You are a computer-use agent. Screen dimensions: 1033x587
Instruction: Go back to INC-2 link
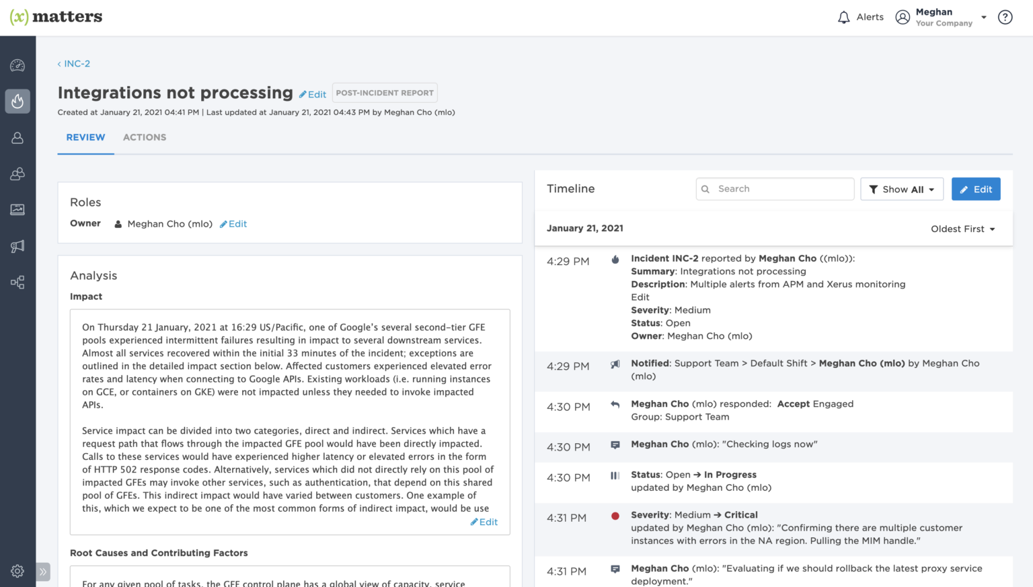(x=74, y=64)
